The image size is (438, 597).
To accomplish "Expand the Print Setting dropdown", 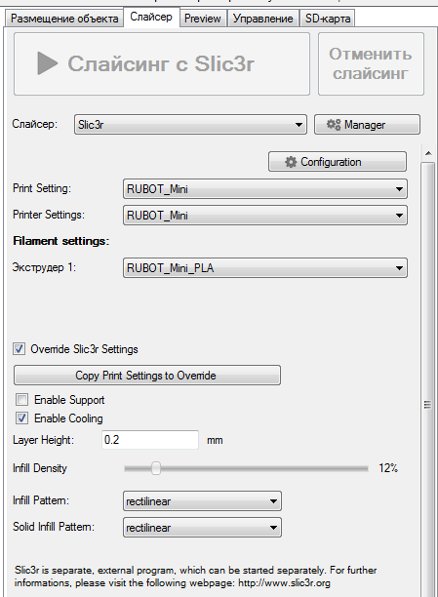I will (265, 189).
